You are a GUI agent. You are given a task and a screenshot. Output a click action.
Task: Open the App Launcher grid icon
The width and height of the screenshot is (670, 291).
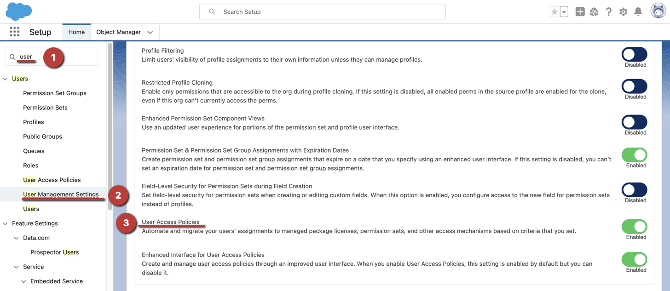click(14, 31)
